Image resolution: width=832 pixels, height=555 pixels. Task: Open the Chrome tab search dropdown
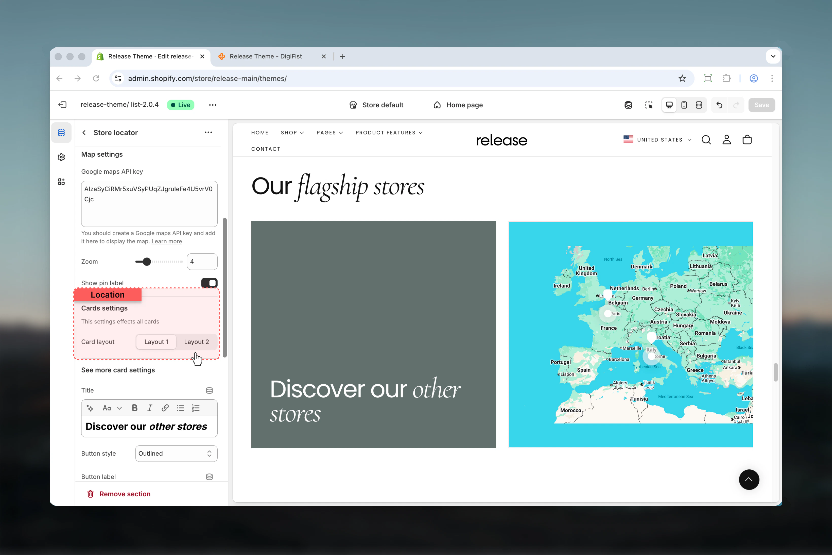click(773, 57)
